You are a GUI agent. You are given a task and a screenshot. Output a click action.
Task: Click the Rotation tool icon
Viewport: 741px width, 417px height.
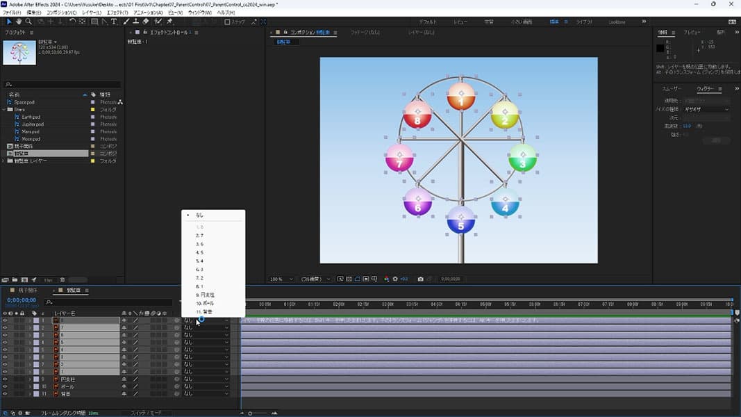pyautogui.click(x=72, y=22)
